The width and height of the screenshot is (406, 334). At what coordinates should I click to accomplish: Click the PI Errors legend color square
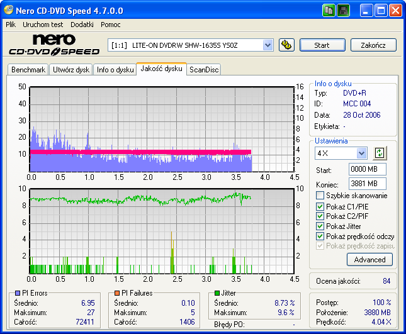(x=18, y=293)
